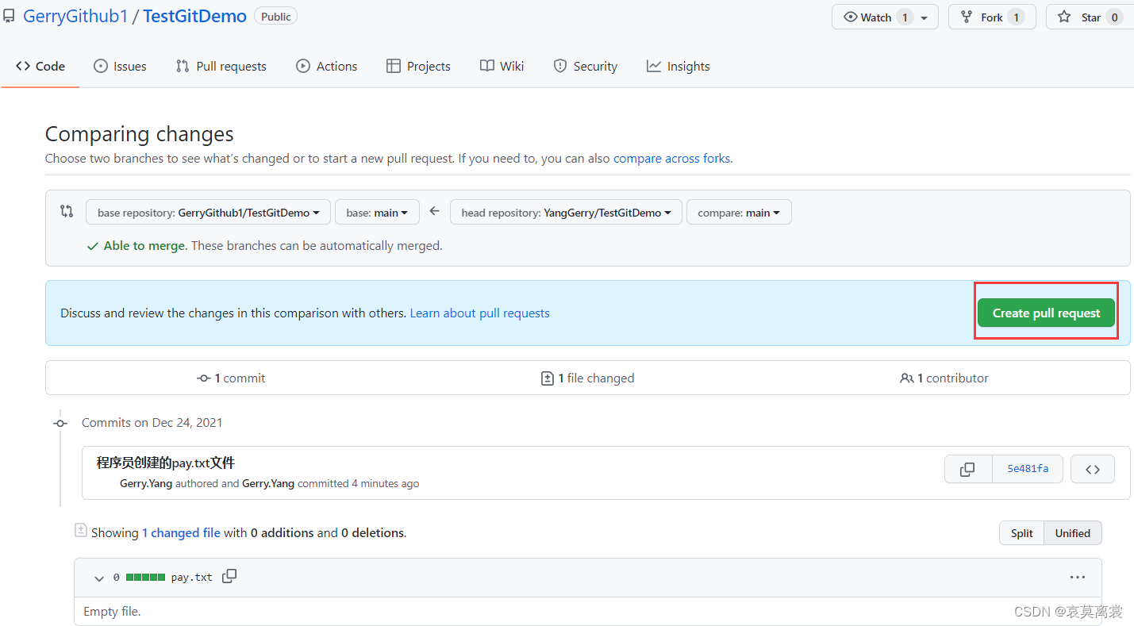Click the Public visibility badge
Screen dimensions: 1134x626
275,17
